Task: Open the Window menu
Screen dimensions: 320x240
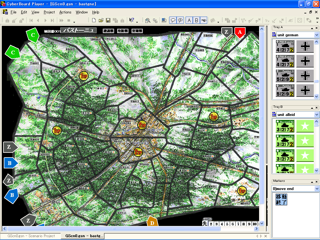Action: point(82,12)
